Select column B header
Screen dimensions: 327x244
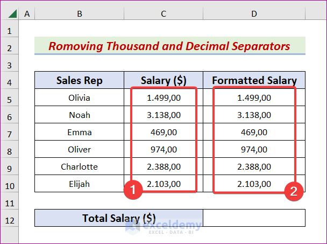point(80,13)
